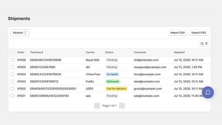The height and width of the screenshot is (125, 222).
Task: Click the dhl carrier cell
Action: [88, 67]
